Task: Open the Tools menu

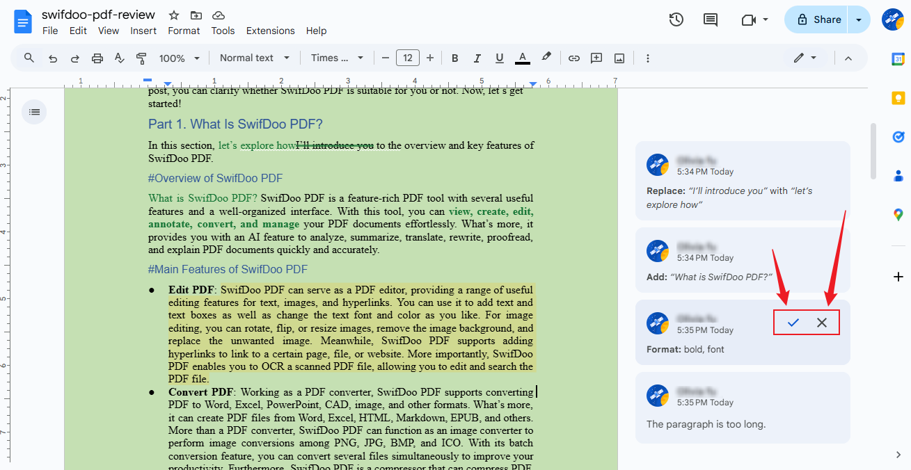Action: coord(223,31)
